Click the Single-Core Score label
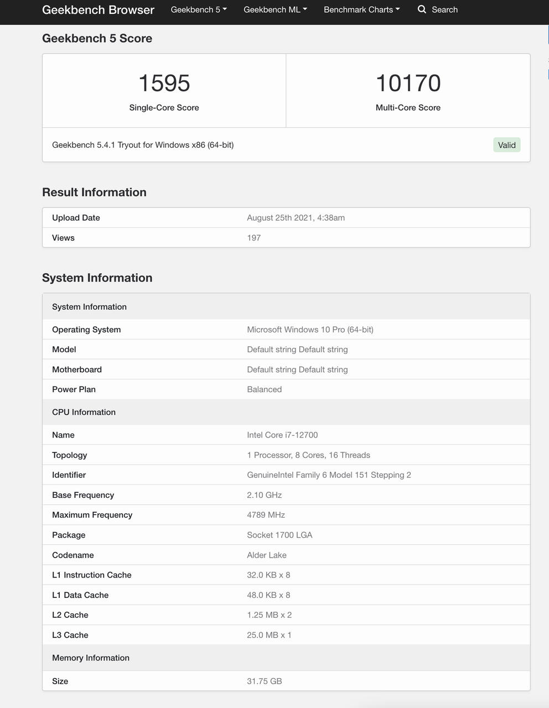 164,107
